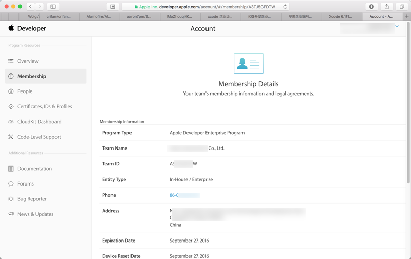The height and width of the screenshot is (259, 411).
Task: Click the 'In-House / Enterprise' value
Action: [191, 179]
